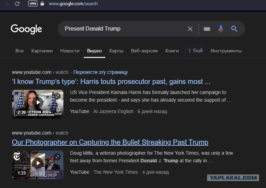
Task: Switch to the Картинки tab
Action: click(42, 51)
